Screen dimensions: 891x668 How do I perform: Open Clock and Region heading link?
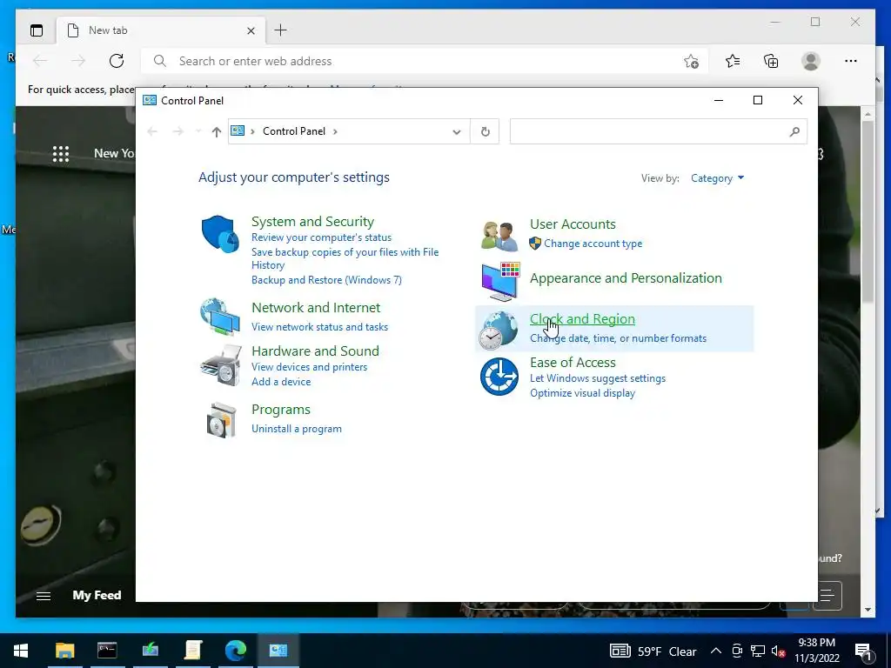tap(582, 319)
